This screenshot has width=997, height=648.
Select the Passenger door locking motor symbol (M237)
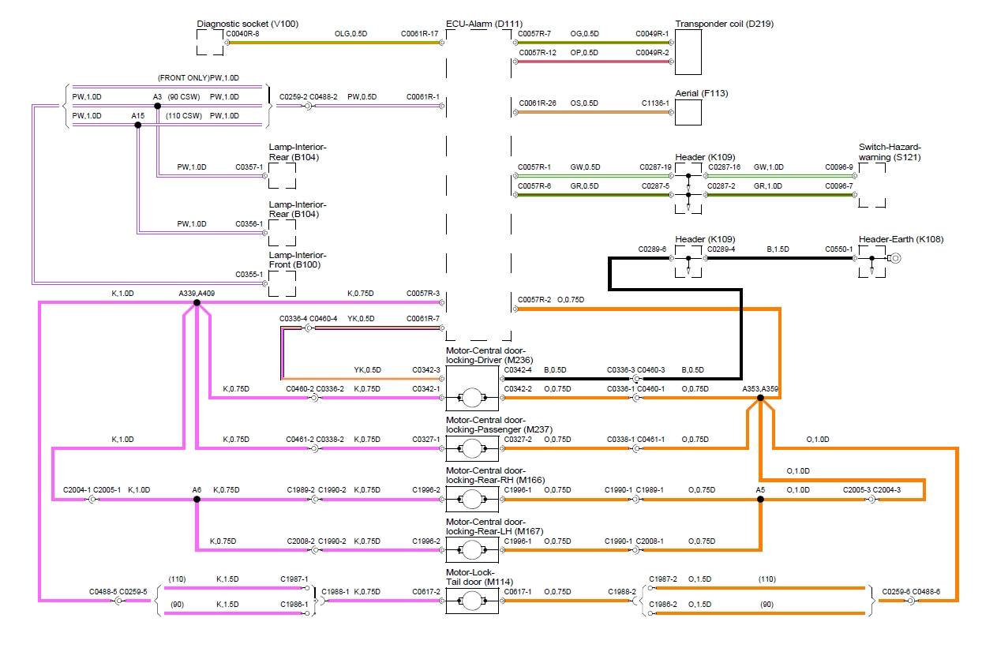[473, 448]
